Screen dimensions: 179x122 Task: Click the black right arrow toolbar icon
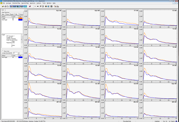tap(38, 6)
